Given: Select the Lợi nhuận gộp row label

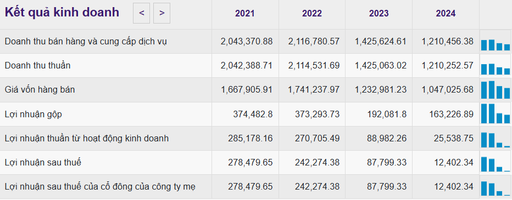Looking at the screenshot, I should click(x=34, y=115).
